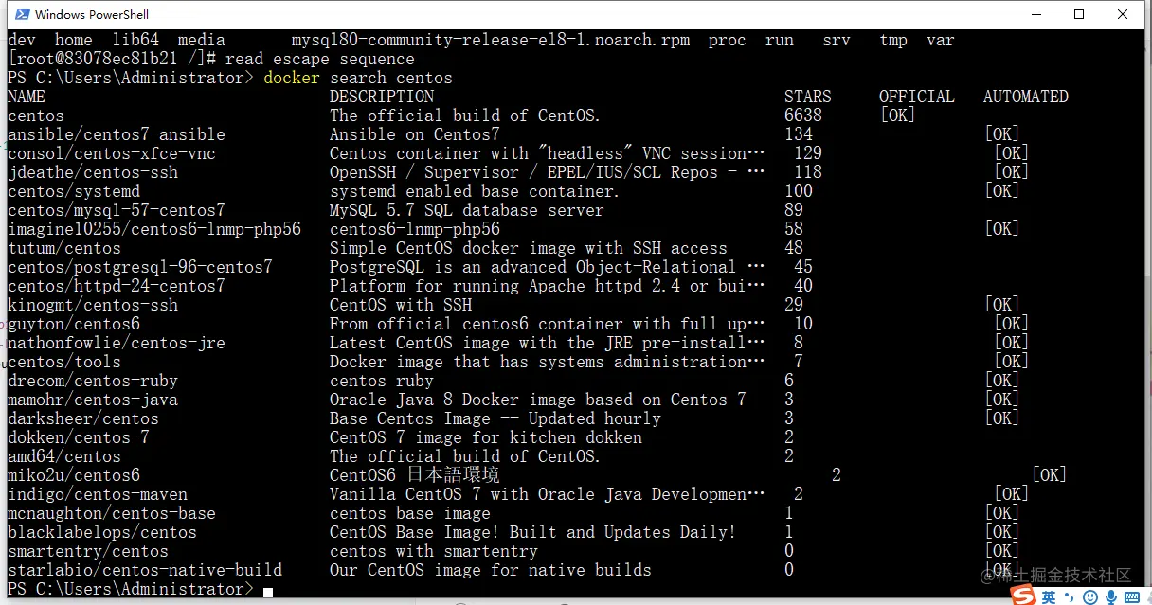Click 'Base Centos Image -- Updated hourly' description
Image resolution: width=1152 pixels, height=605 pixels.
(x=495, y=418)
